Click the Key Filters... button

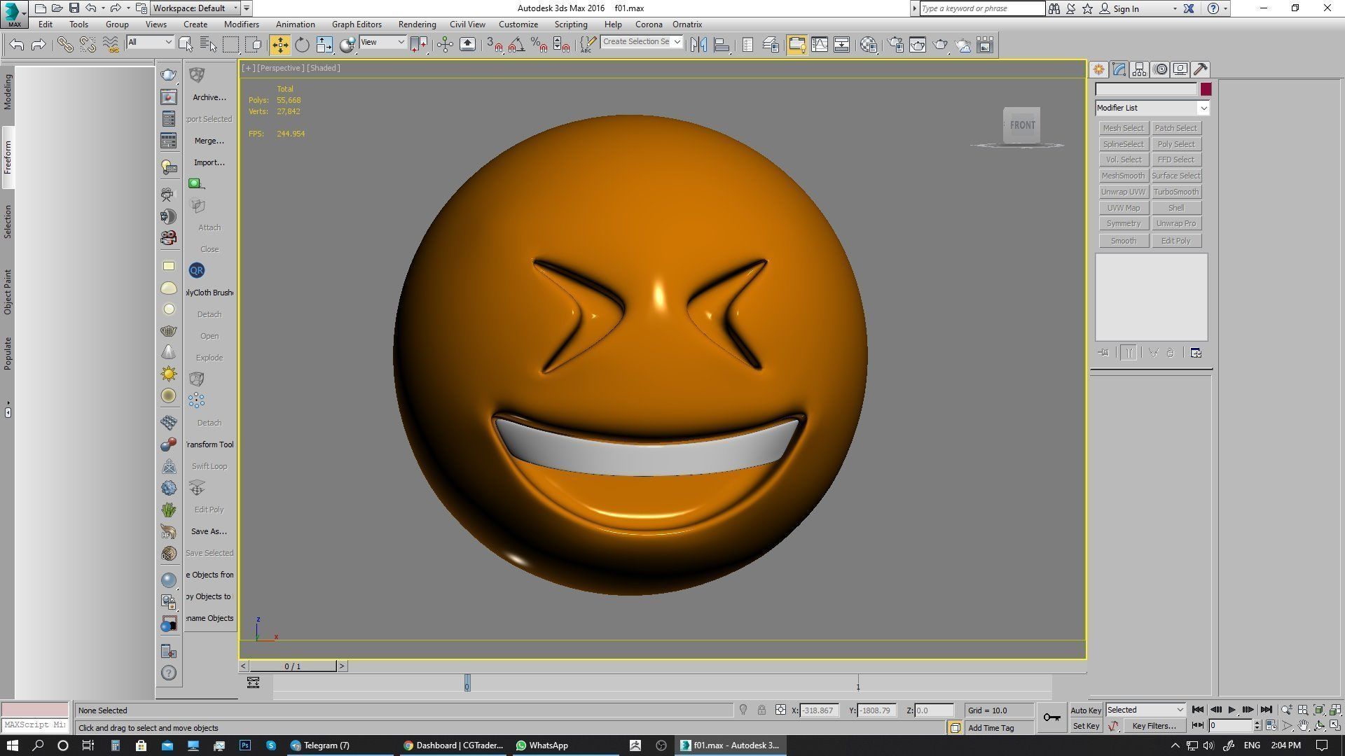coord(1153,726)
